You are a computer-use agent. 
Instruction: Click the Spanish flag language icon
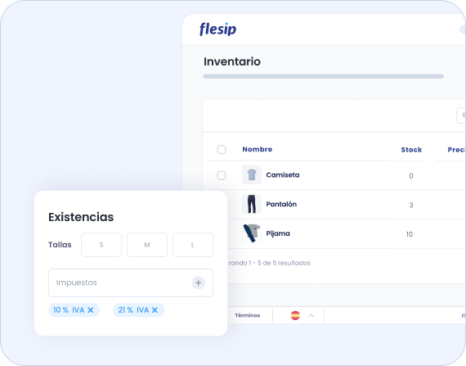[295, 315]
